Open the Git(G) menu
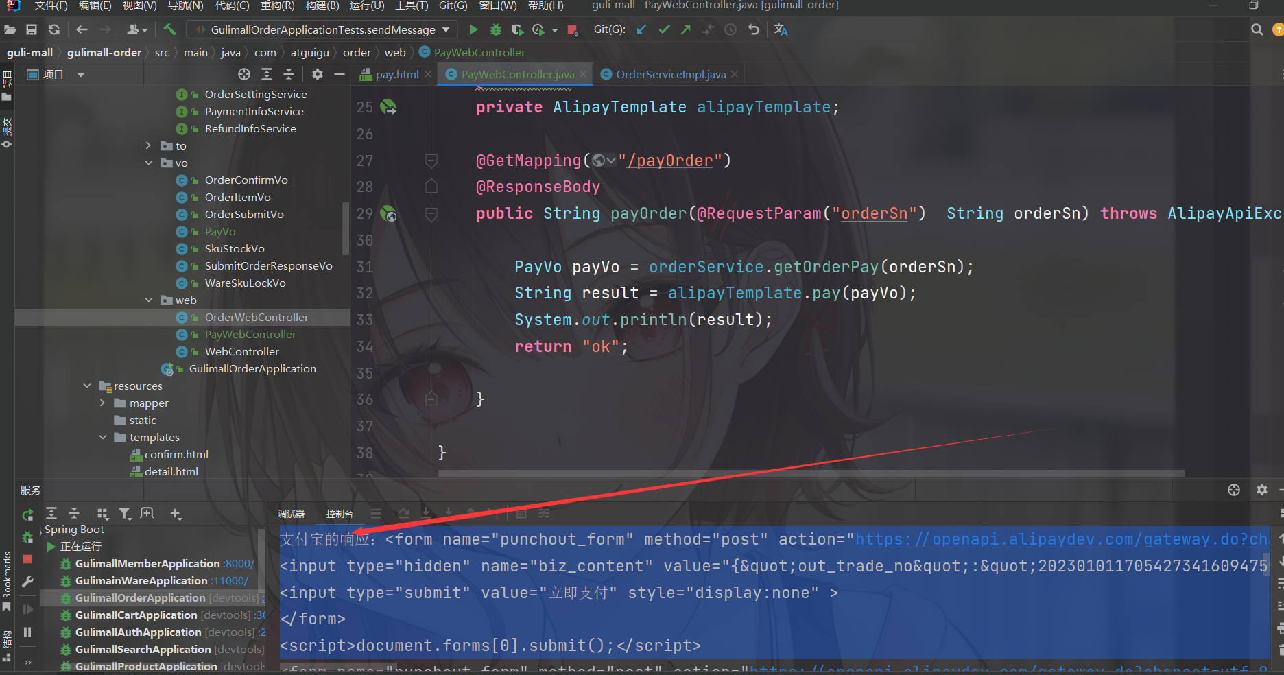 453,5
